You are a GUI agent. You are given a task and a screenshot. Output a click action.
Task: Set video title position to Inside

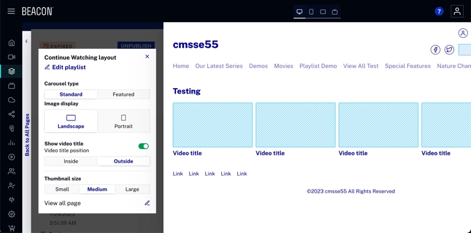click(71, 161)
